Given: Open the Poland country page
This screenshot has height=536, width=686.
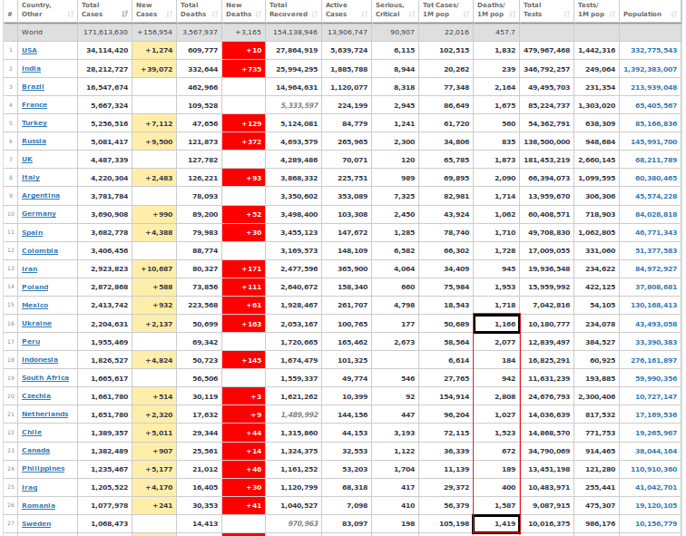Looking at the screenshot, I should (x=35, y=287).
